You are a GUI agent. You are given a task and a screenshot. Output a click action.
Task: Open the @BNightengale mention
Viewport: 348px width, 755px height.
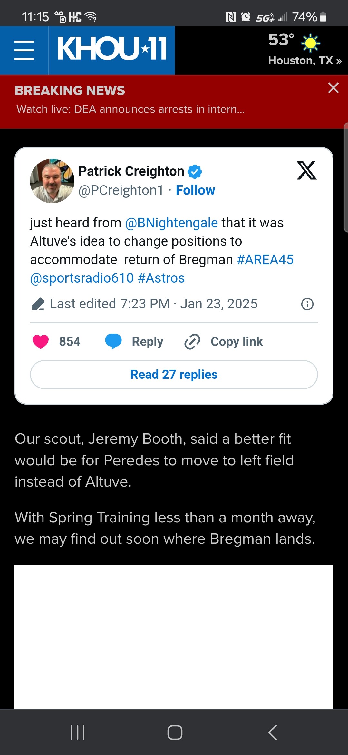[x=171, y=223]
